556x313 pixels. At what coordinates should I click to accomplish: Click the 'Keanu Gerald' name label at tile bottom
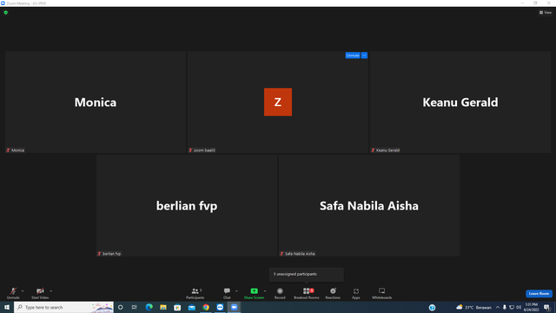[387, 150]
